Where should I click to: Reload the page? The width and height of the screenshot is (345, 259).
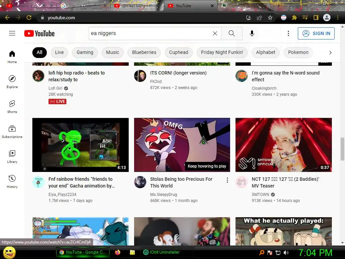pyautogui.click(x=29, y=18)
